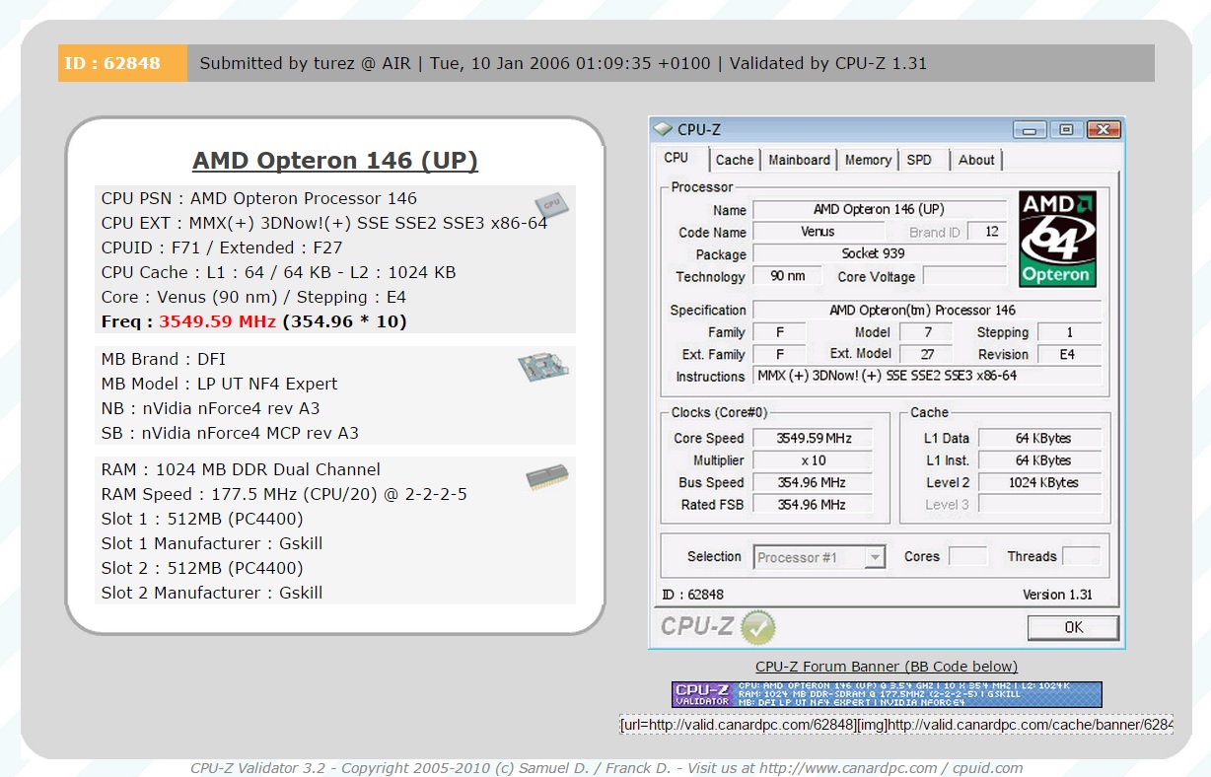Open the About tab

[x=976, y=160]
